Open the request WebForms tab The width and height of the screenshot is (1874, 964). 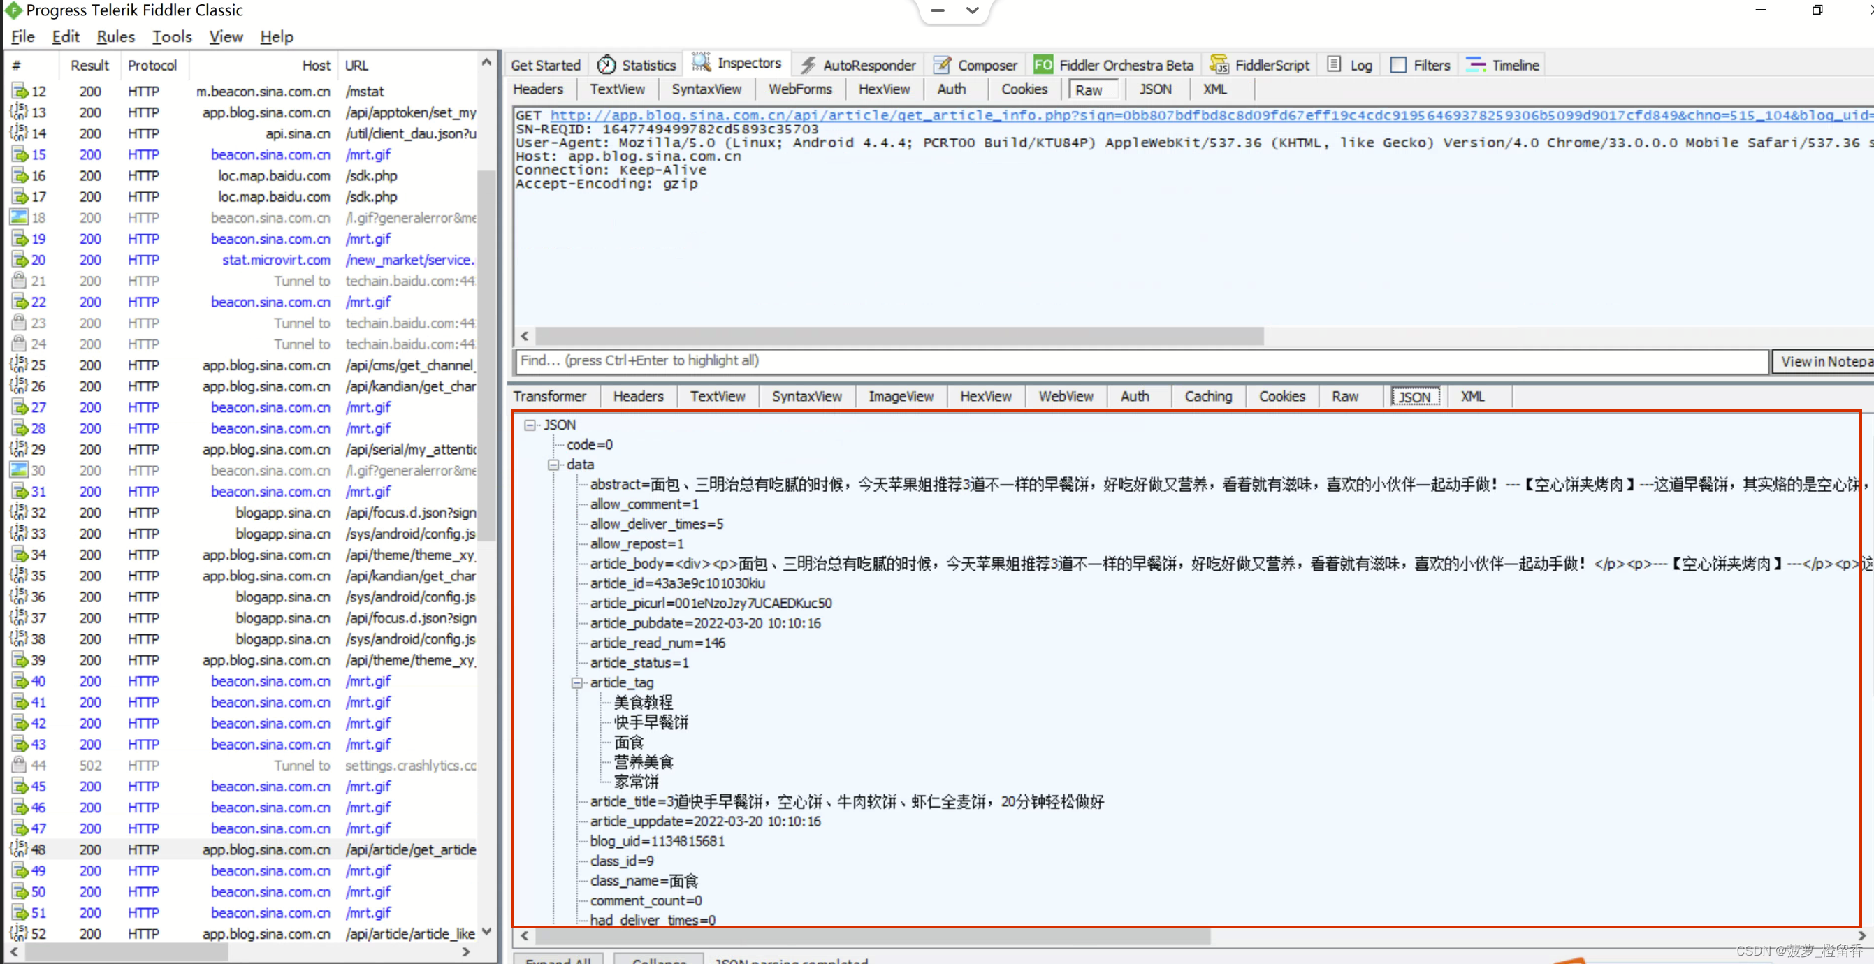click(799, 89)
